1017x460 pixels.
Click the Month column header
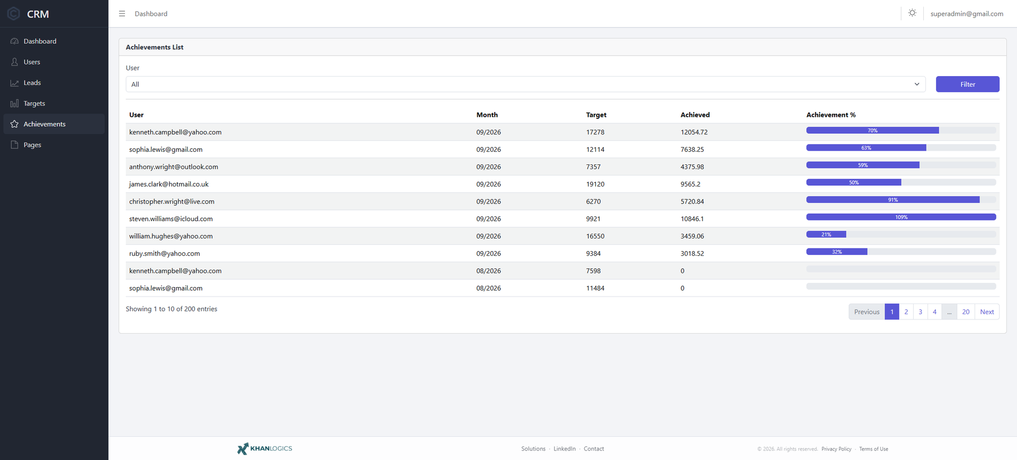click(x=487, y=115)
